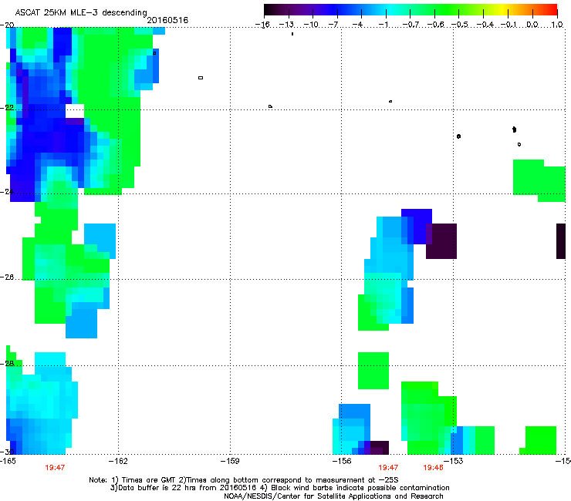
Task: Select the -165 longitude axis label
Action: point(8,461)
